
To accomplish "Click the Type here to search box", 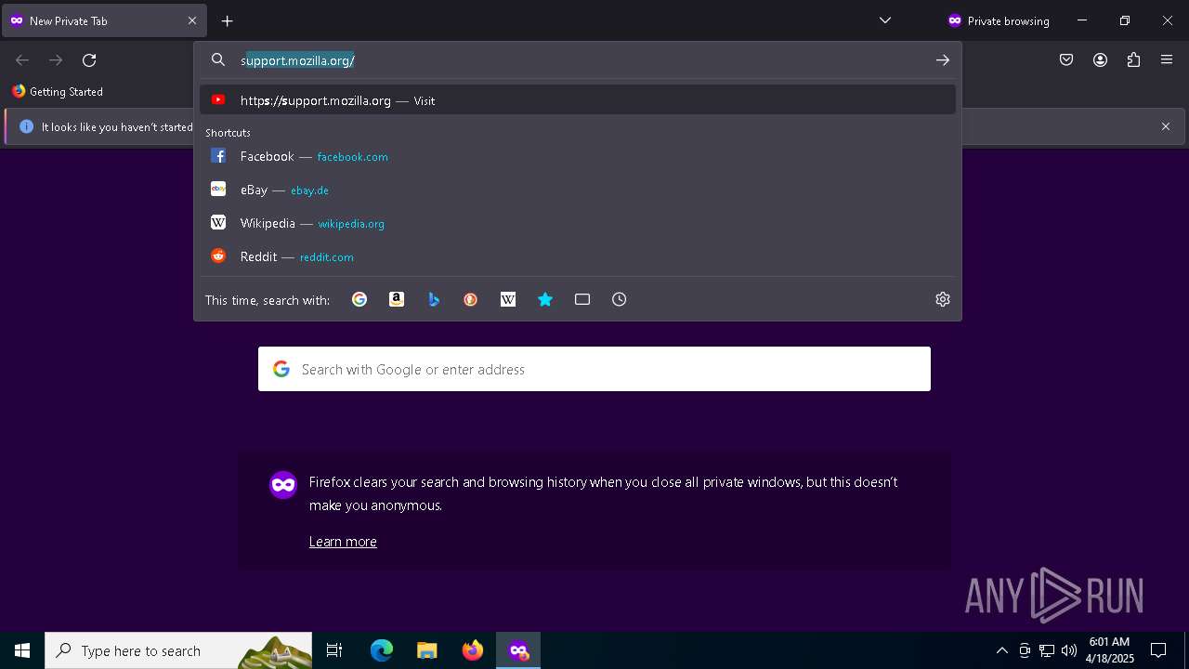I will pos(178,650).
